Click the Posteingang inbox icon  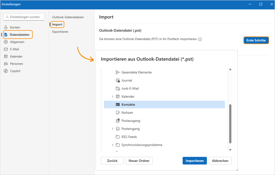[118, 129]
